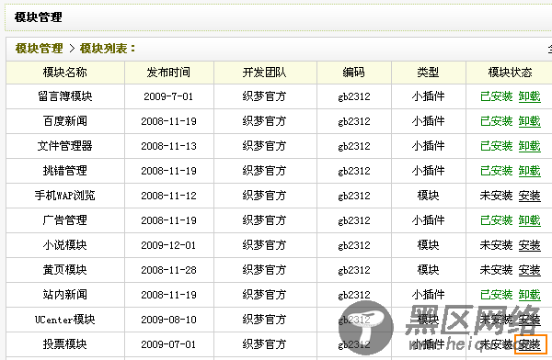
Task: Install the UCenter模块
Action: (x=530, y=320)
